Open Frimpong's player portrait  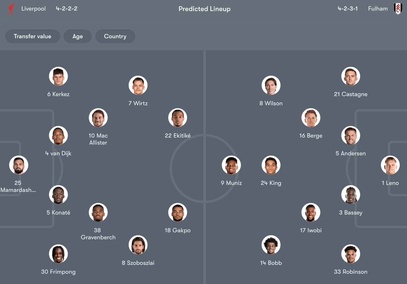click(58, 254)
